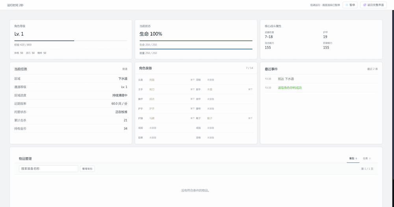Select the equipped 马裤 item name
Image resolution: width=394 pixels, height=207 pixels.
152,118
